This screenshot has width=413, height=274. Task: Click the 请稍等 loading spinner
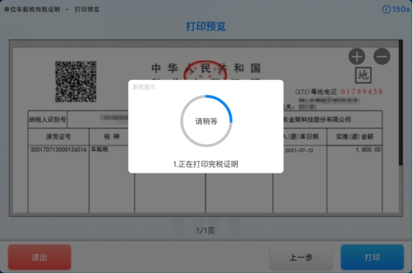click(x=206, y=121)
